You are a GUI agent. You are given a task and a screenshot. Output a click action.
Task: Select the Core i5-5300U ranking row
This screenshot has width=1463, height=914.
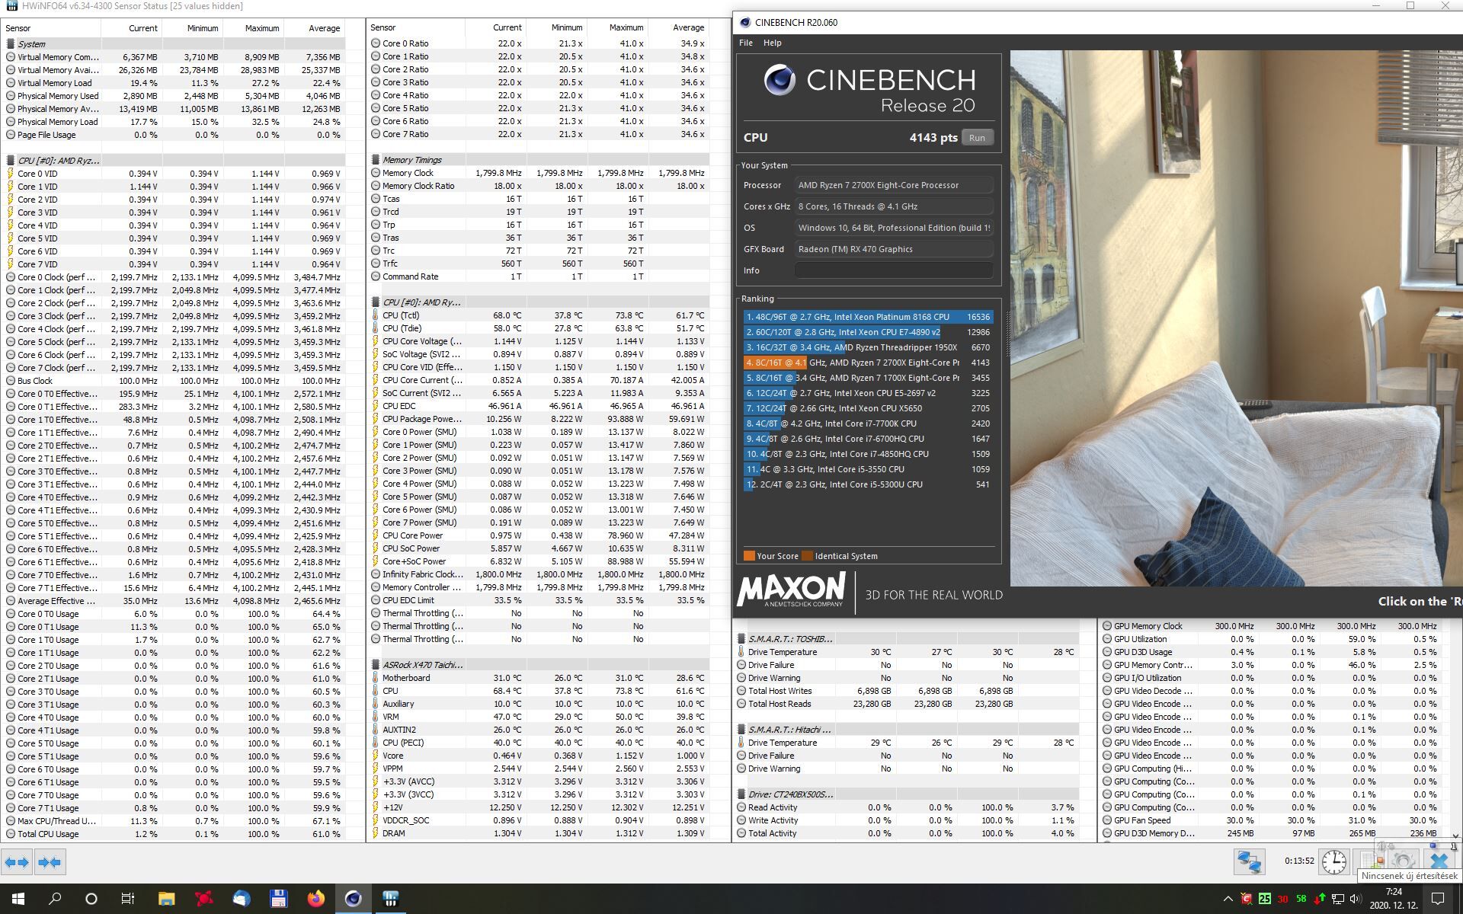(x=868, y=484)
